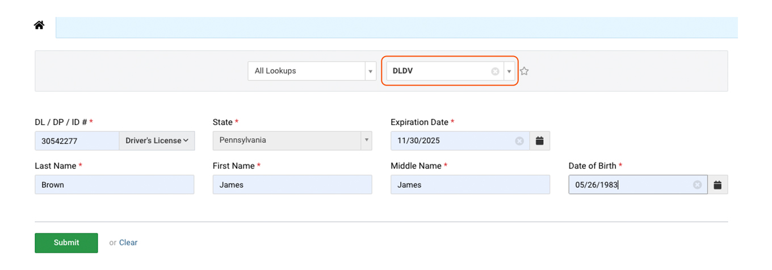This screenshot has height=270, width=772.
Task: Reset form using the Clear link
Action: point(128,243)
